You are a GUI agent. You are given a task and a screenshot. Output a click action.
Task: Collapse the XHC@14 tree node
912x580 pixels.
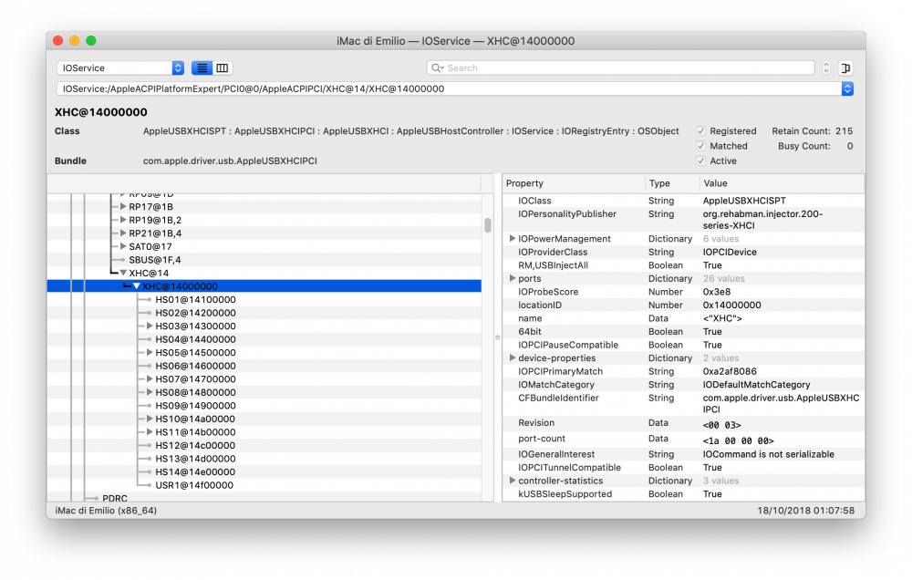[x=123, y=273]
